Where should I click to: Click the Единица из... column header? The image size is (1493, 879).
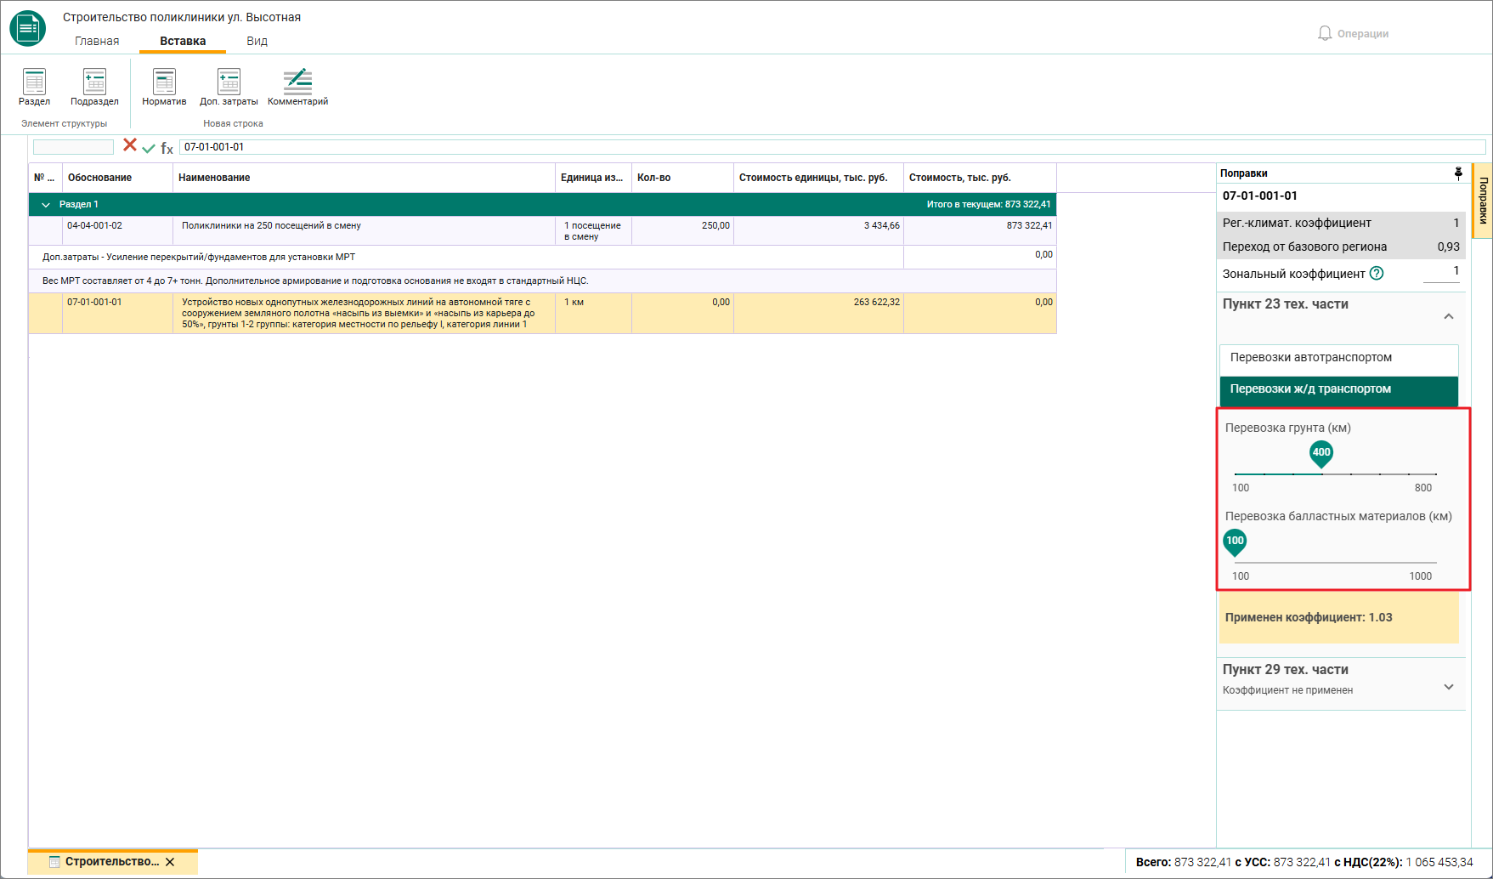point(593,178)
